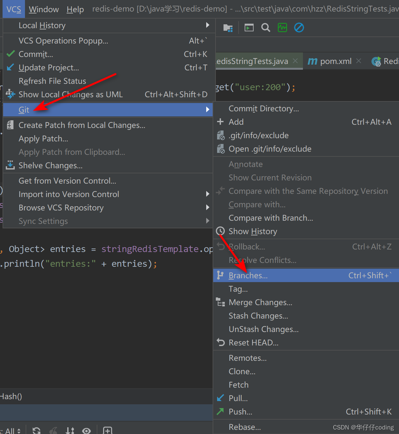Click the green profiler toolbar icon
This screenshot has height=434, width=399.
tap(282, 28)
